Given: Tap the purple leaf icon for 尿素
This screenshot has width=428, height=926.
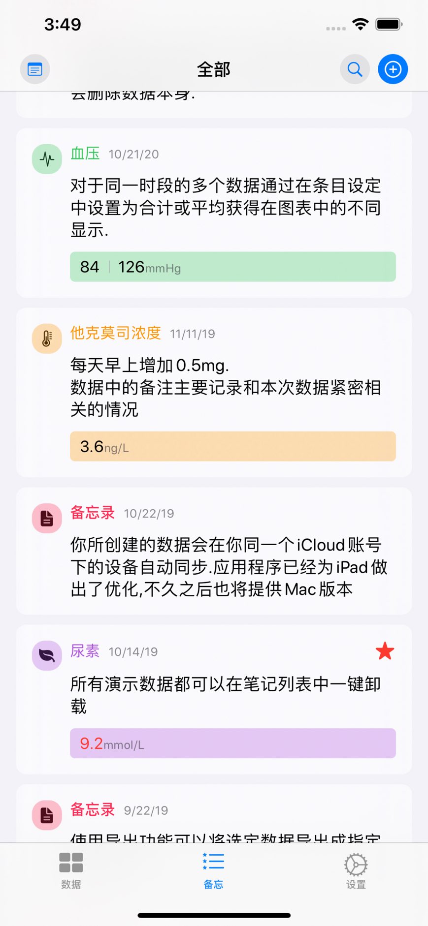Looking at the screenshot, I should (47, 655).
